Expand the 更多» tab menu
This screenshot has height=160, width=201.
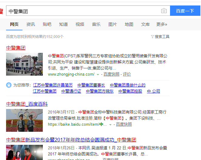click(x=162, y=24)
